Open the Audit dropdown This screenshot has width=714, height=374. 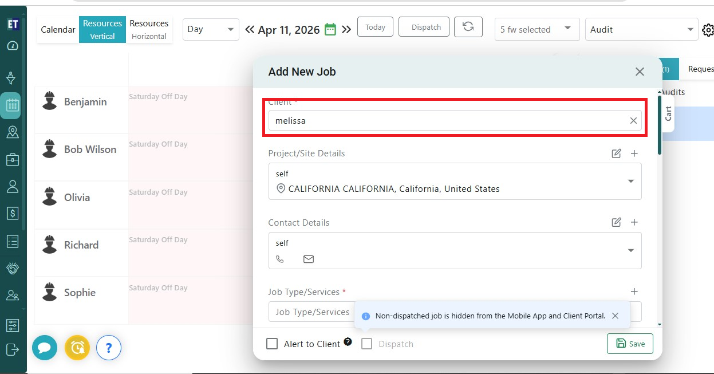(x=641, y=29)
